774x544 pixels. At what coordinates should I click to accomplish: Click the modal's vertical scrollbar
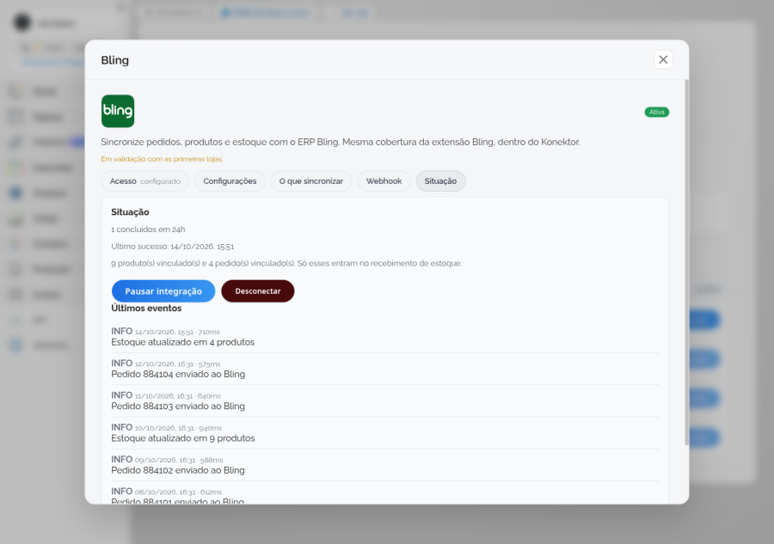click(686, 262)
